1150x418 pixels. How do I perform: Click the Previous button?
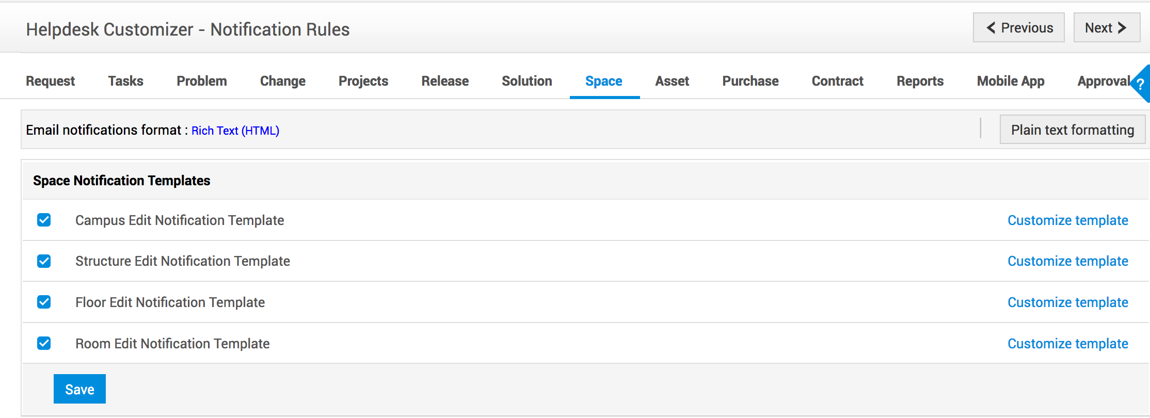pyautogui.click(x=1019, y=27)
